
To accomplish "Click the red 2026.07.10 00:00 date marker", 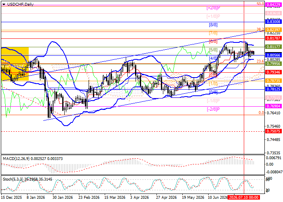I will coord(244,198).
